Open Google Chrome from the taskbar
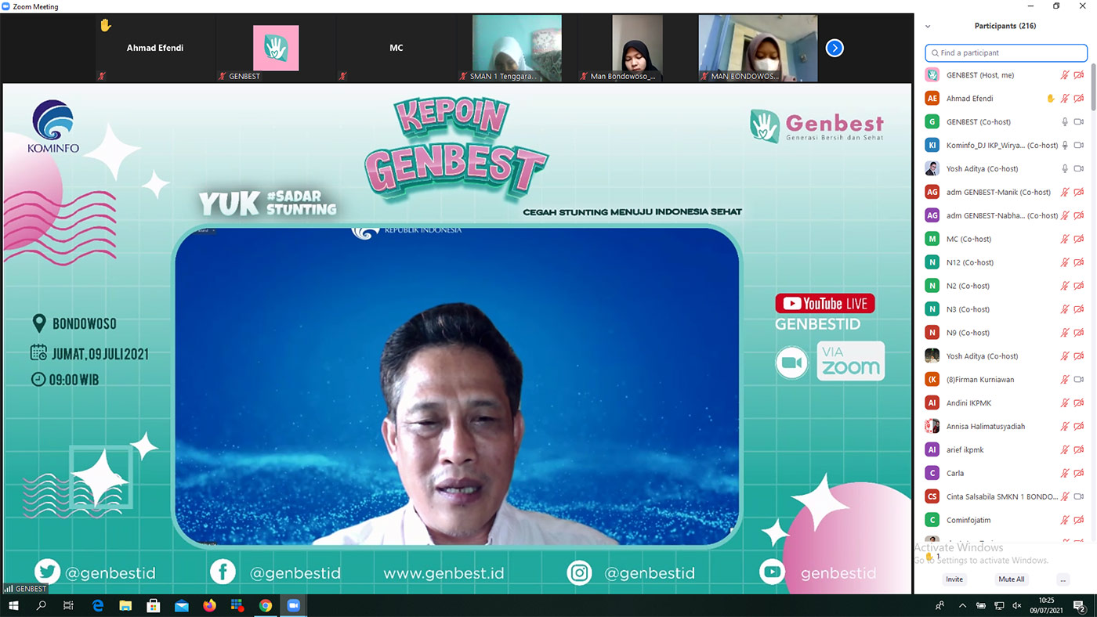Image resolution: width=1097 pixels, height=617 pixels. pyautogui.click(x=266, y=606)
